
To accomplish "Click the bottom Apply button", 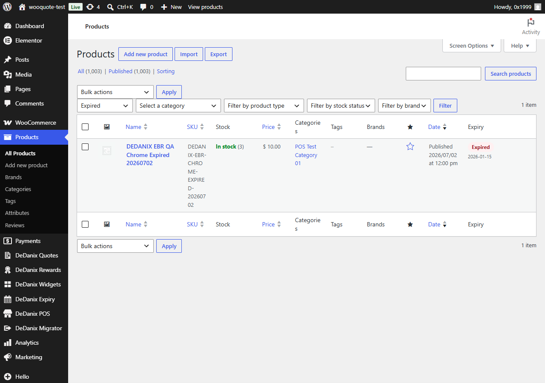I will (169, 246).
